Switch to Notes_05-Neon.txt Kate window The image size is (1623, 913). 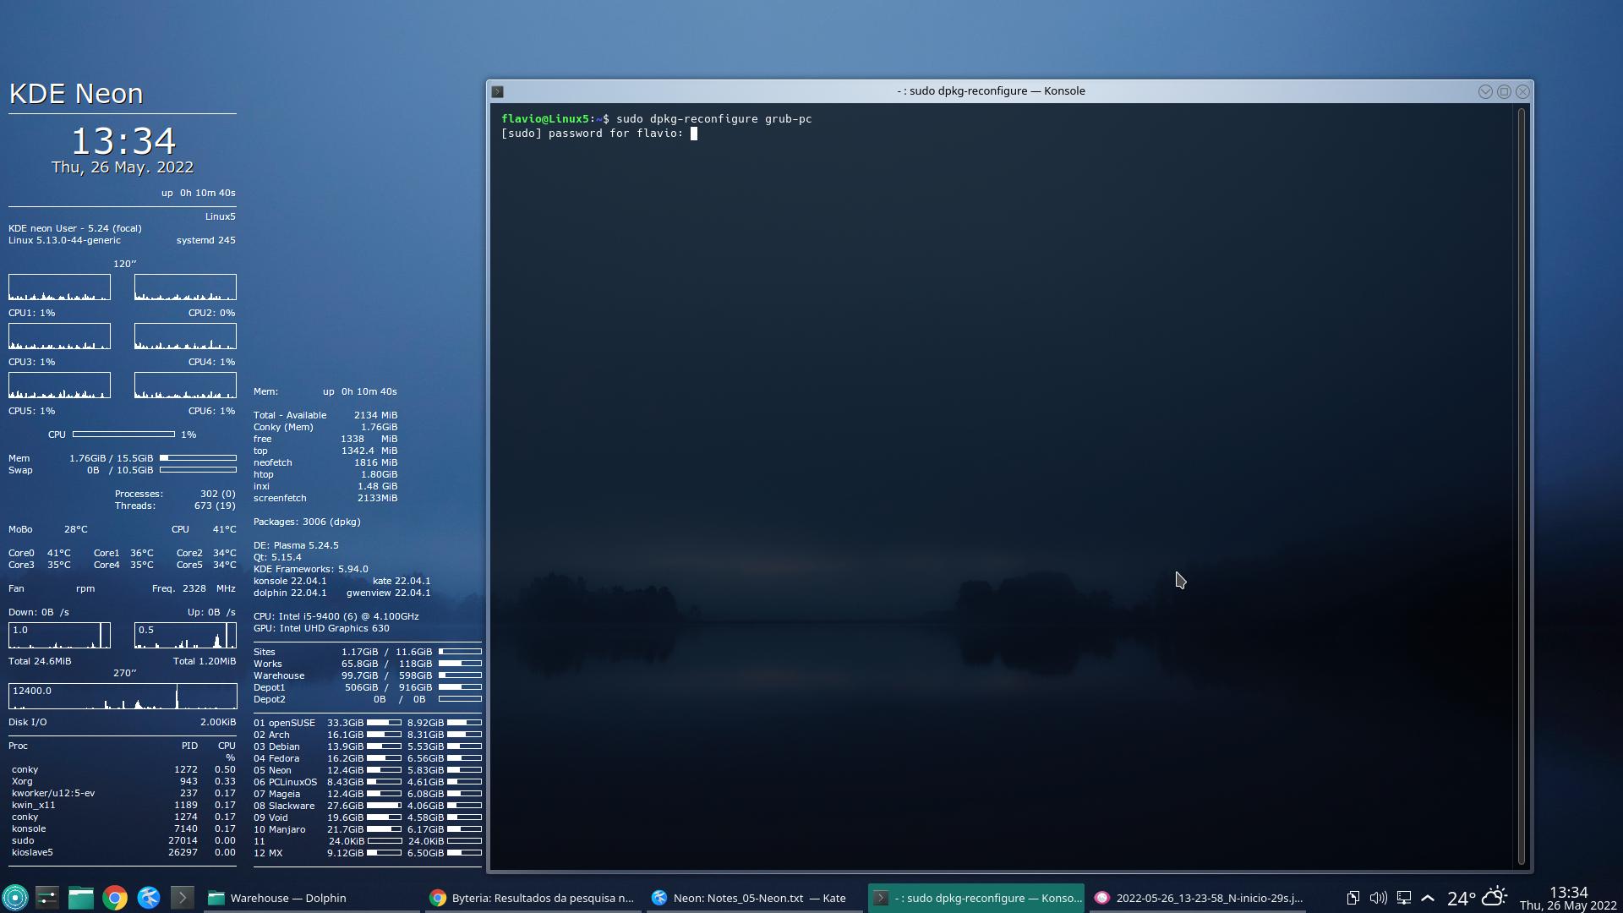point(753,898)
